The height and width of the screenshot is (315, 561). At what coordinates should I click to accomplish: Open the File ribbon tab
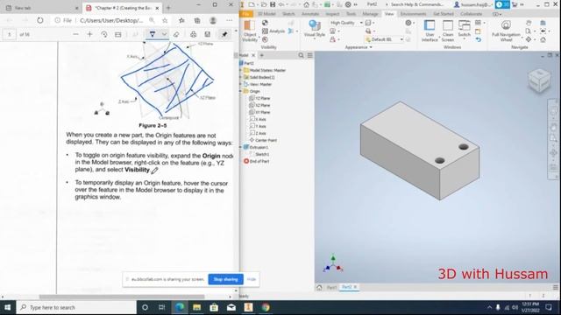click(246, 14)
